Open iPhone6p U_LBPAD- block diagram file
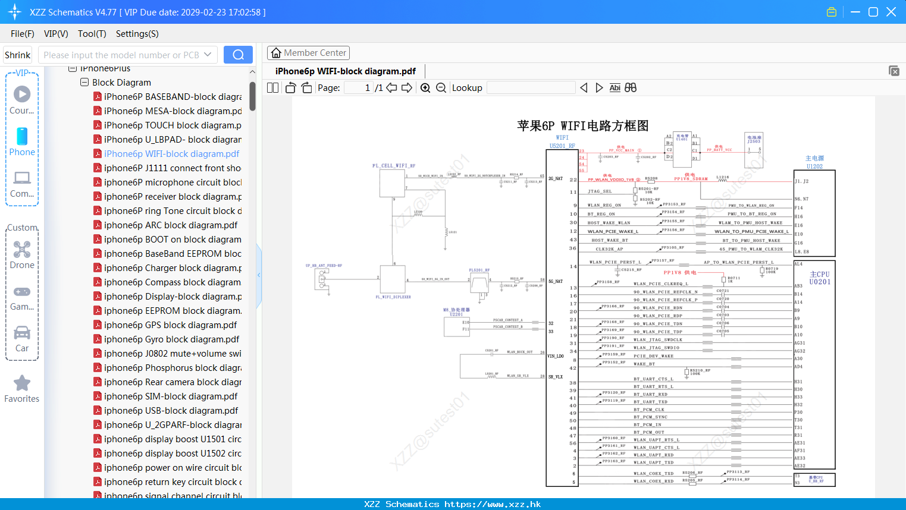The height and width of the screenshot is (510, 906). 167,139
